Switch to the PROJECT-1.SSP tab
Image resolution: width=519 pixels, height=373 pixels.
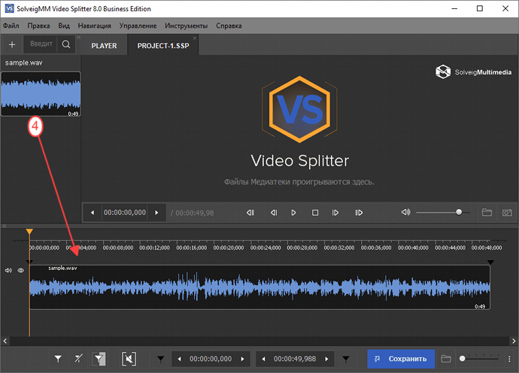point(163,46)
